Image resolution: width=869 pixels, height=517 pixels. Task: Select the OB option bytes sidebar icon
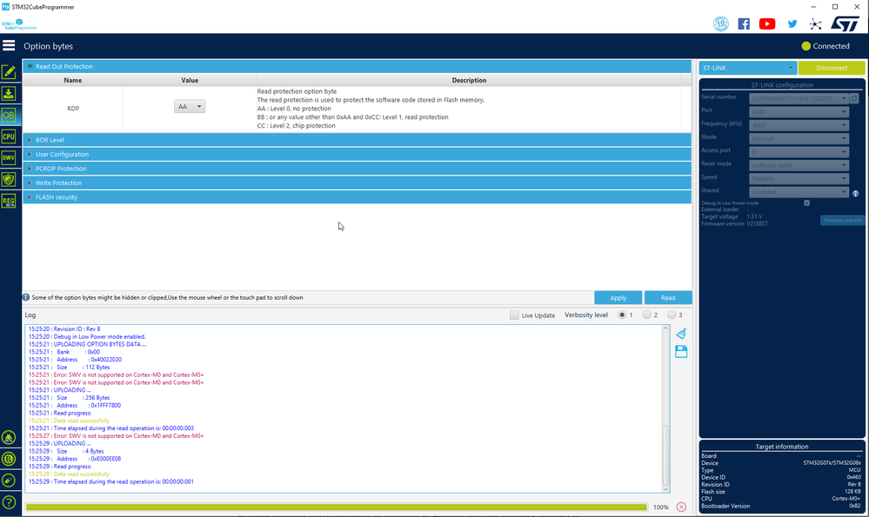click(9, 116)
